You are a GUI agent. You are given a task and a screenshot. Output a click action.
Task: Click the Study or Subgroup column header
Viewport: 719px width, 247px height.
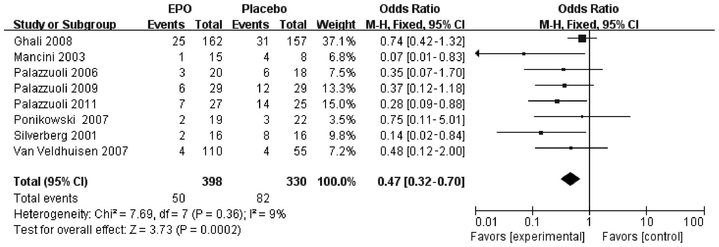(64, 25)
